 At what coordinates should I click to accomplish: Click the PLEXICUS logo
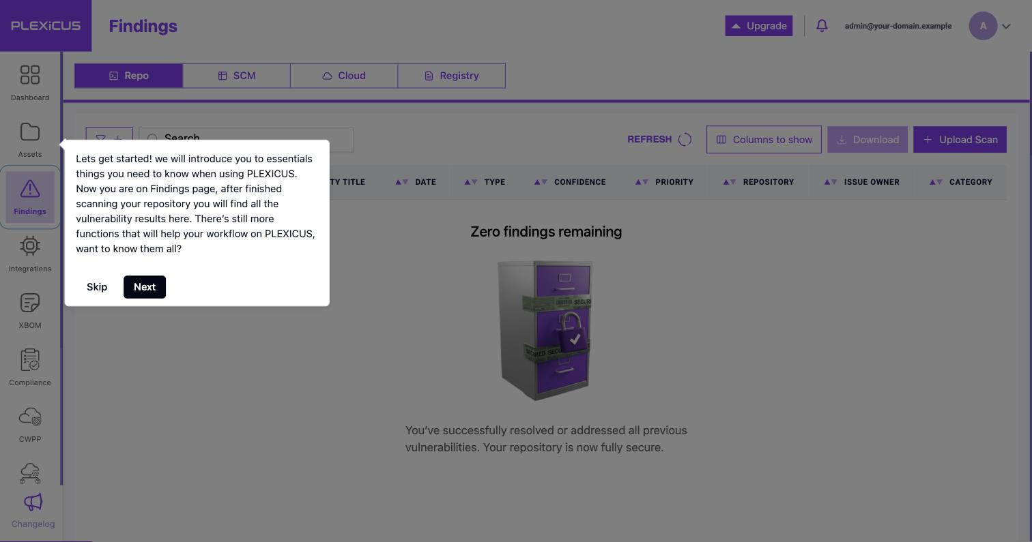46,26
